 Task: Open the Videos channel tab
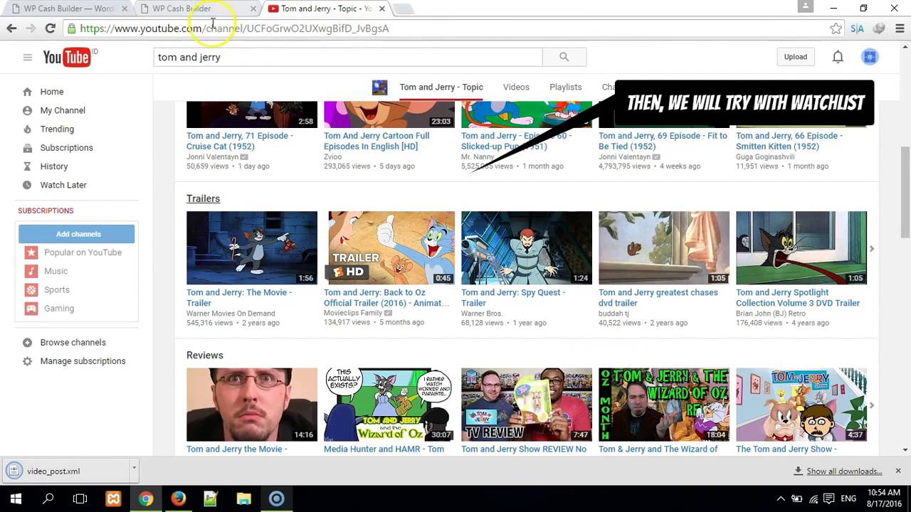tap(516, 87)
